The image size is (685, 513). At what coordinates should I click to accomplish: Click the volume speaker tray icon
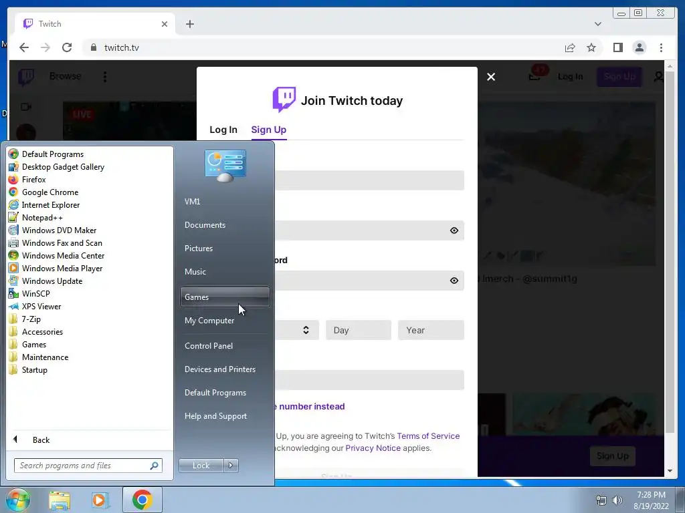tap(617, 500)
